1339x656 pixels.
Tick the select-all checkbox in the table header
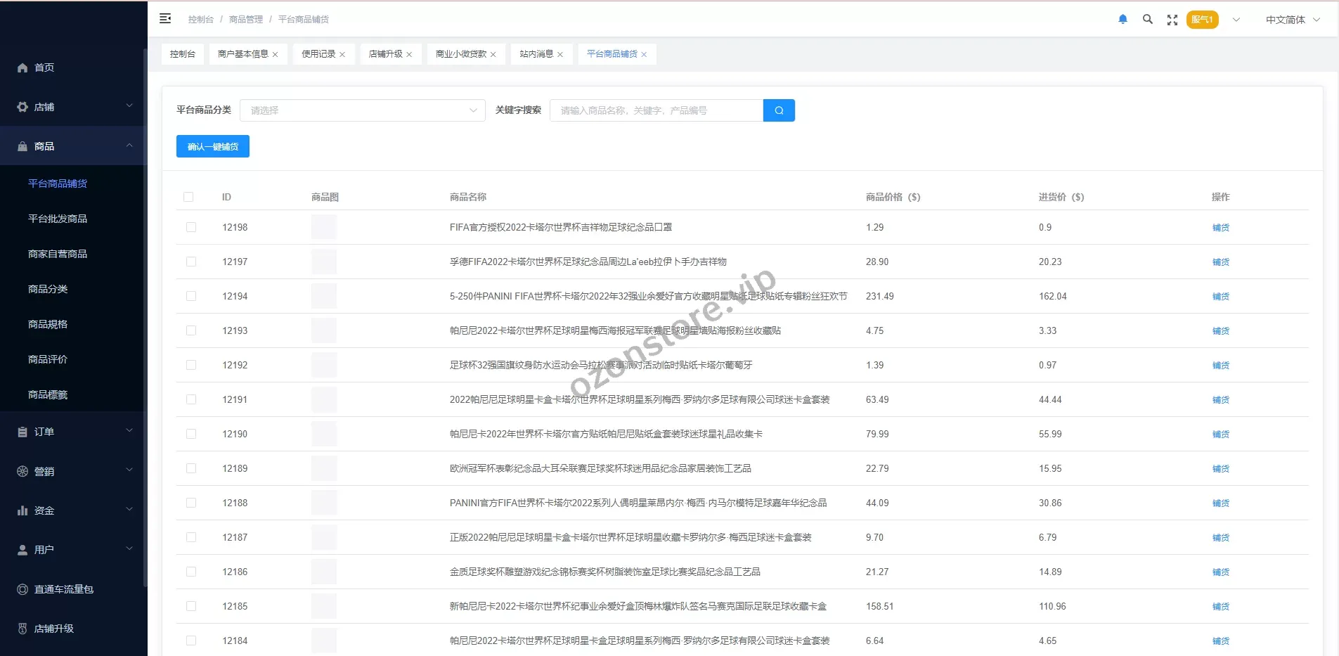[x=188, y=197]
